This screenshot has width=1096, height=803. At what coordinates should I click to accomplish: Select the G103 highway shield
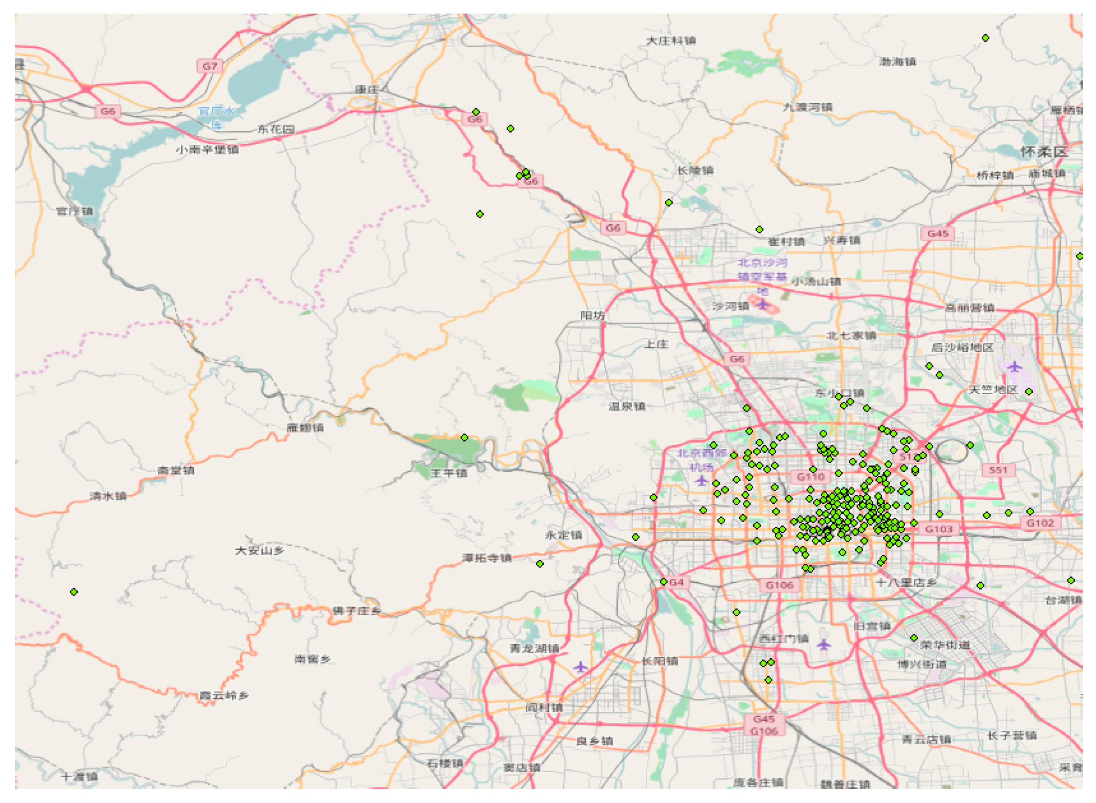(938, 529)
